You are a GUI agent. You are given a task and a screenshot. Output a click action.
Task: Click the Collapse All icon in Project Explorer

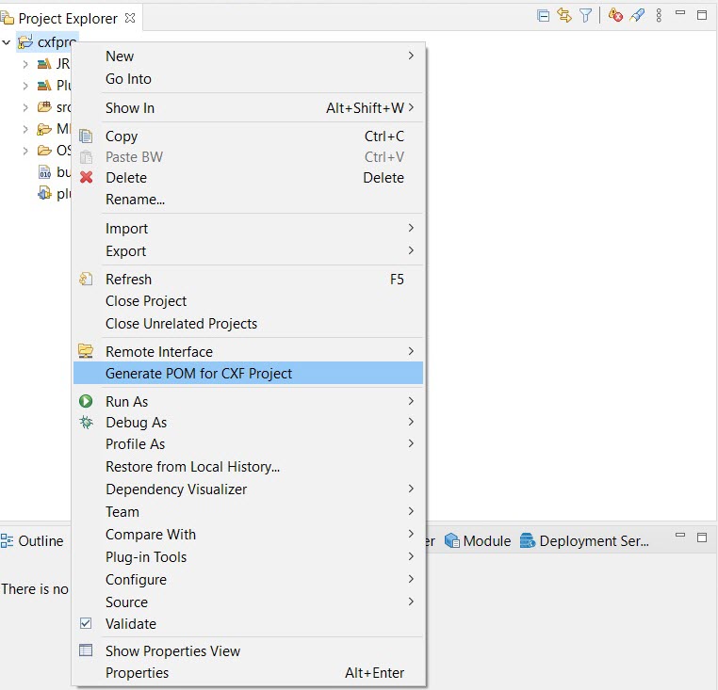click(x=543, y=15)
